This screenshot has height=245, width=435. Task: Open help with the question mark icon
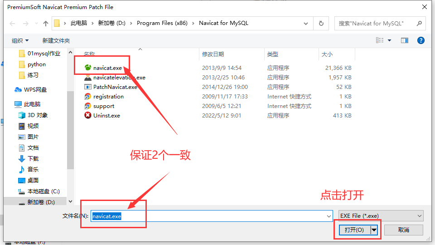click(x=421, y=40)
